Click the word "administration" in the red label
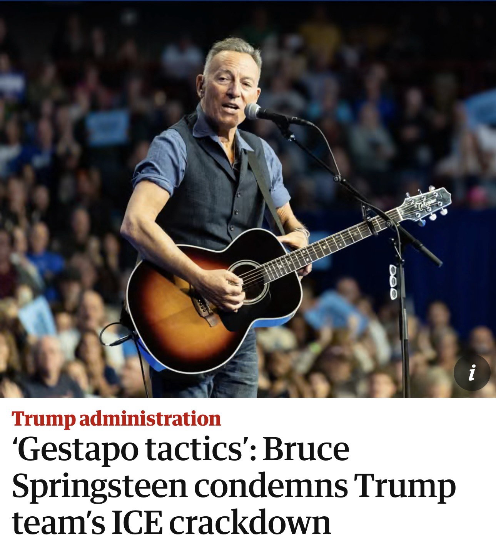 click(150, 419)
